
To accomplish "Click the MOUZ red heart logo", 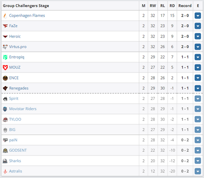I will [x=5, y=67].
